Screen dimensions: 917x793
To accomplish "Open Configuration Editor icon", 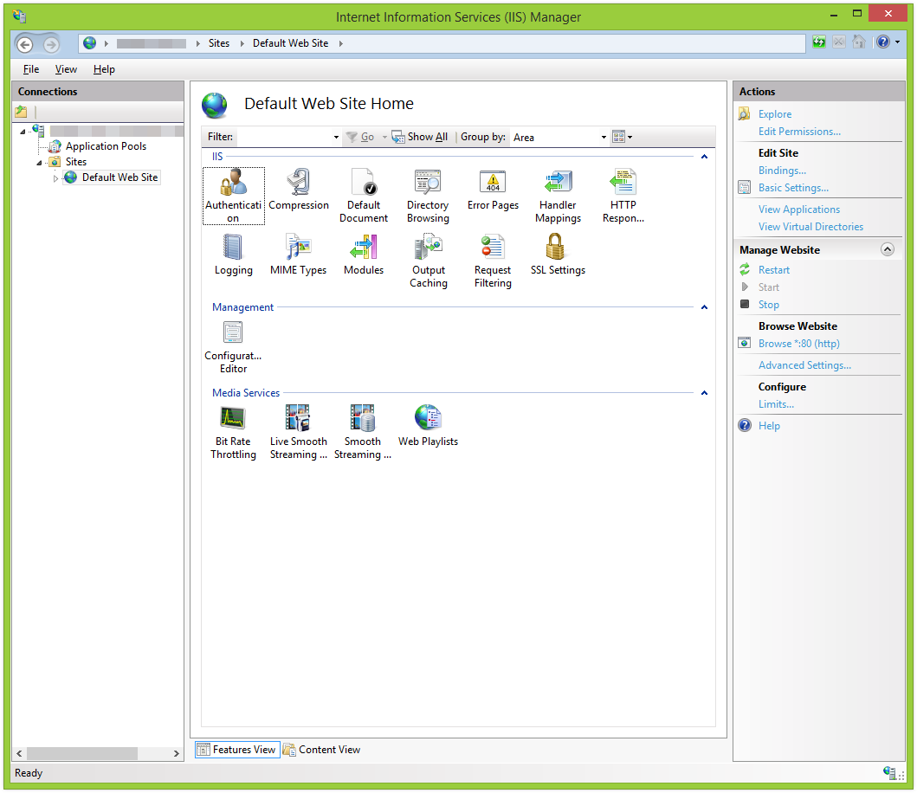I will (233, 347).
